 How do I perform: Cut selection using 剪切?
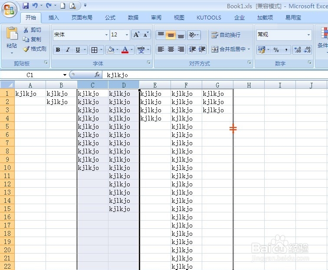pos(32,30)
